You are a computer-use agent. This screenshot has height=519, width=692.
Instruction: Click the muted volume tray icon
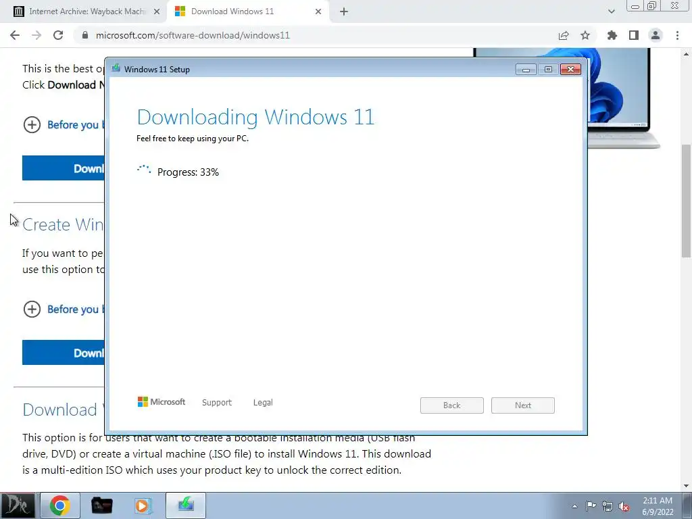tap(624, 507)
